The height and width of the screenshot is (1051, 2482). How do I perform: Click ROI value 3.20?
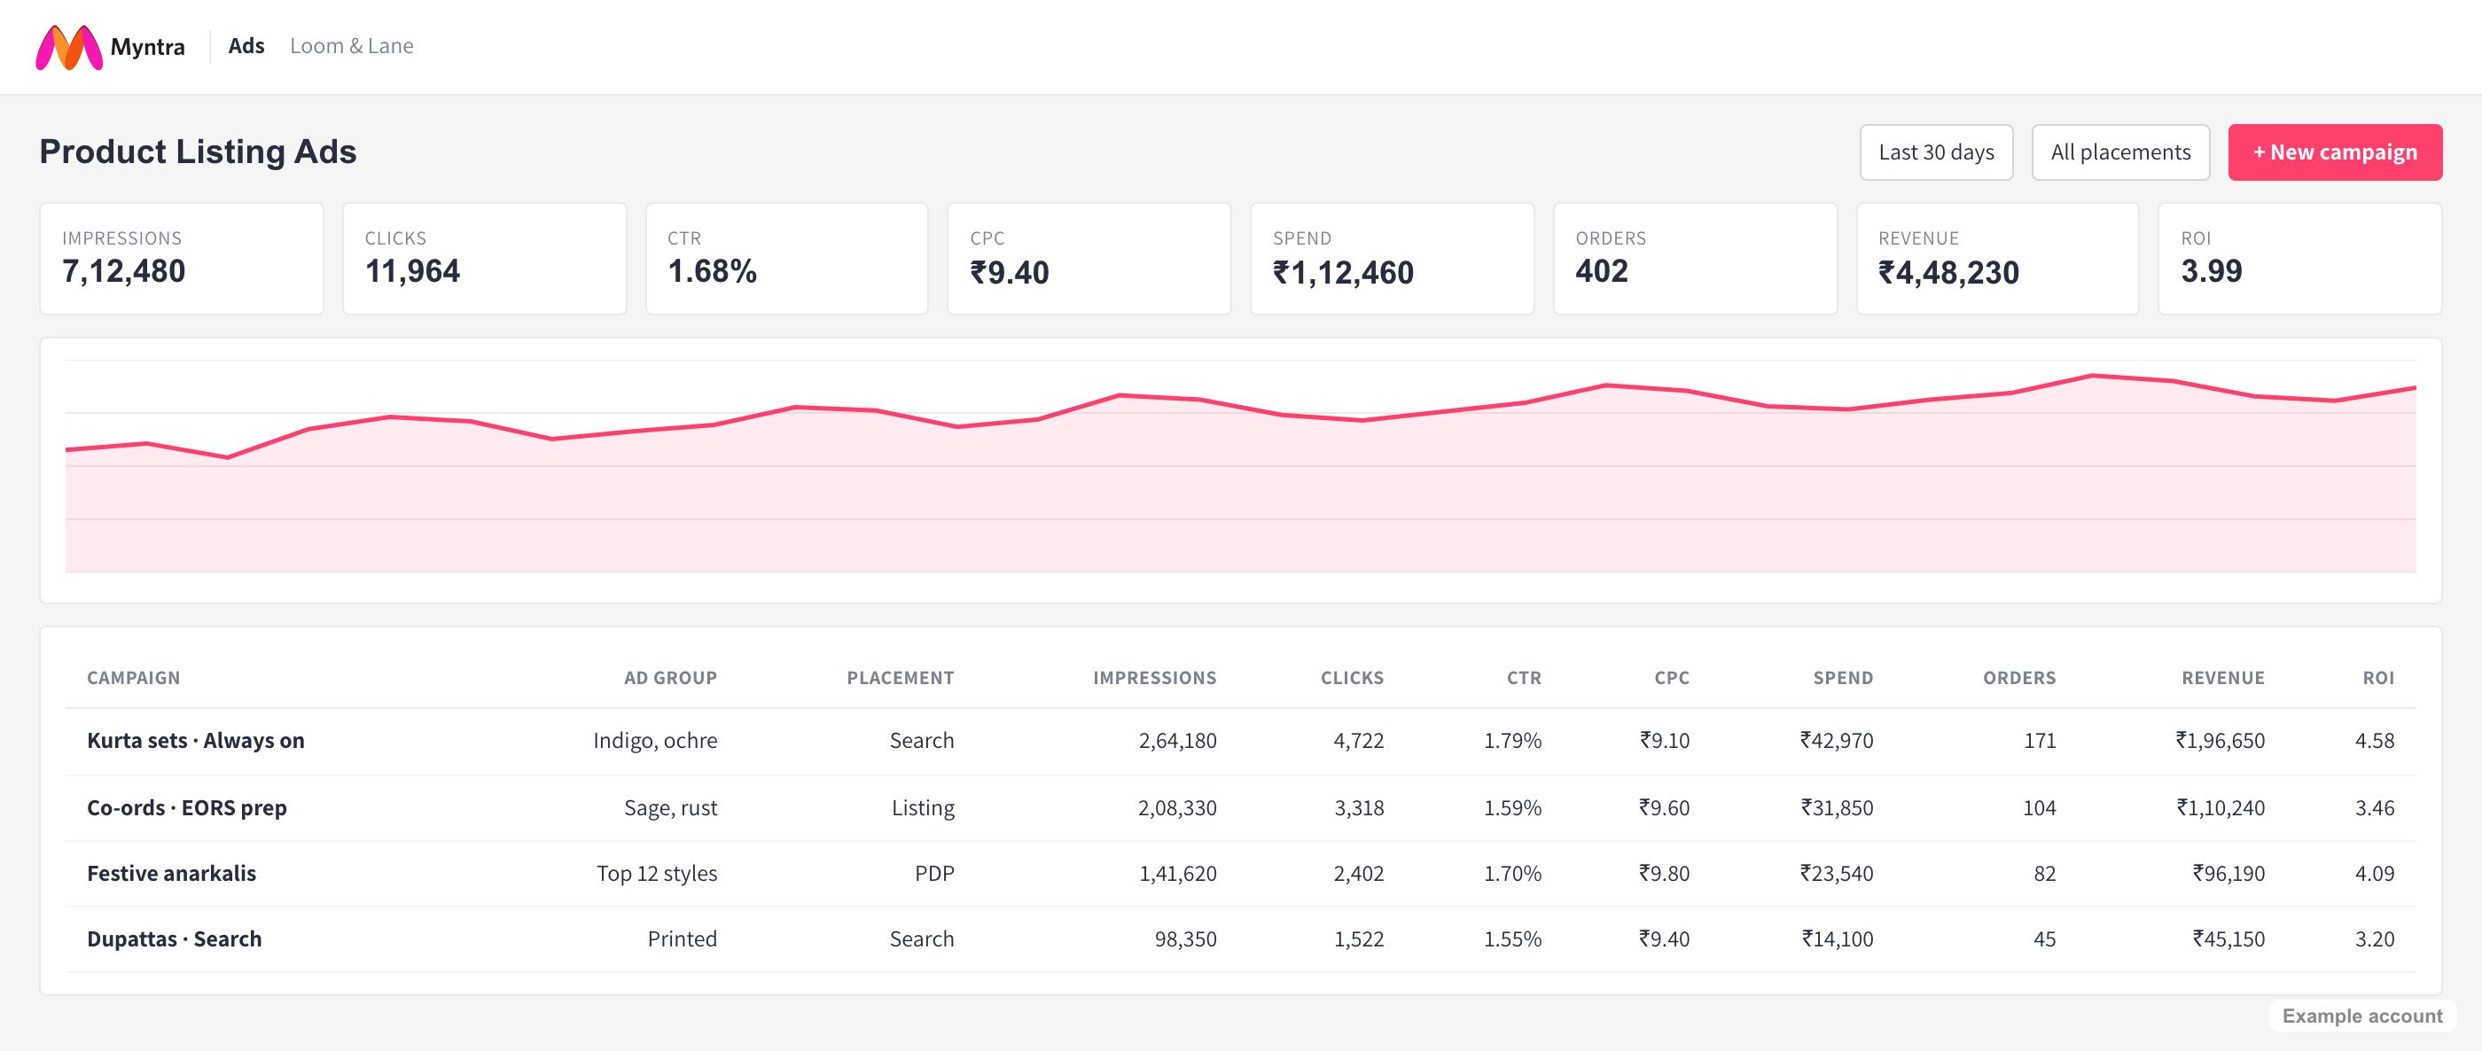click(x=2375, y=938)
